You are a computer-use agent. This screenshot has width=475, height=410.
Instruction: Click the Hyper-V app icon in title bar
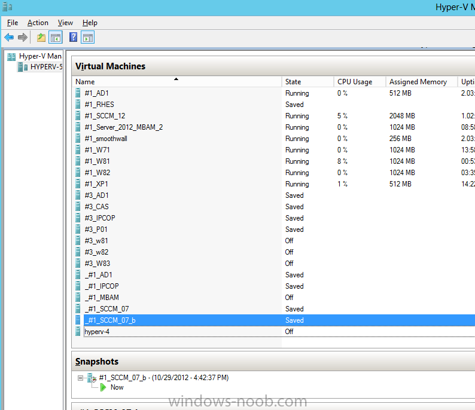[7, 7]
